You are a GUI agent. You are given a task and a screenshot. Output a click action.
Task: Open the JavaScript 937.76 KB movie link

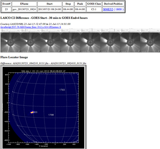click(31, 27)
